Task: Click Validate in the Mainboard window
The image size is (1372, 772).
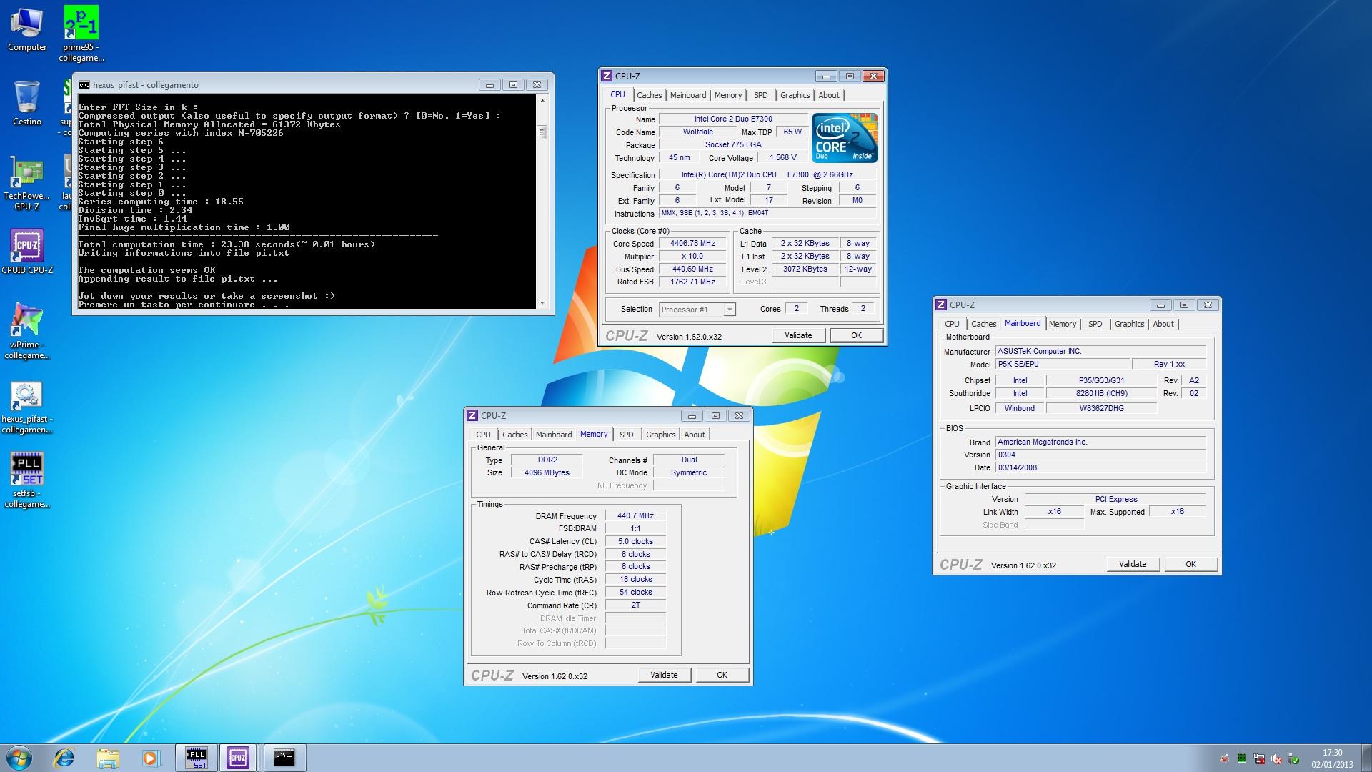Action: point(1133,564)
